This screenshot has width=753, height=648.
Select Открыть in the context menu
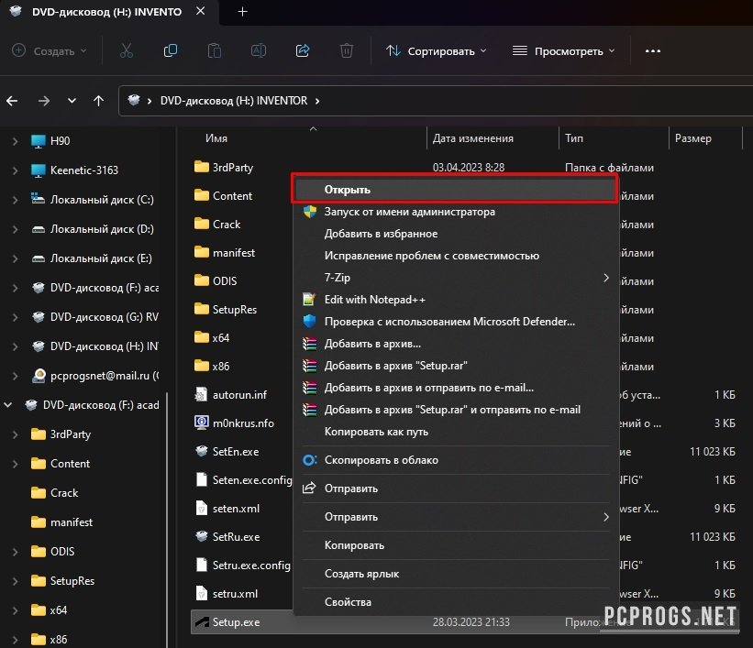(454, 190)
